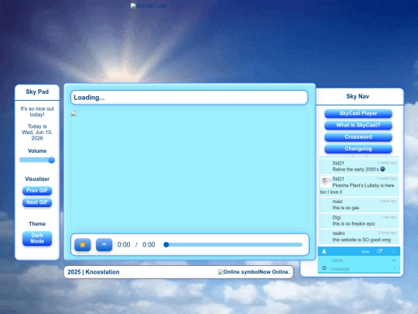Click username "osako" in chat
The width and height of the screenshot is (418, 314).
pos(338,233)
